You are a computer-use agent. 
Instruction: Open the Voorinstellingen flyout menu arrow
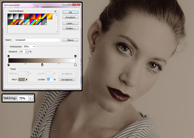pyautogui.click(x=55, y=11)
